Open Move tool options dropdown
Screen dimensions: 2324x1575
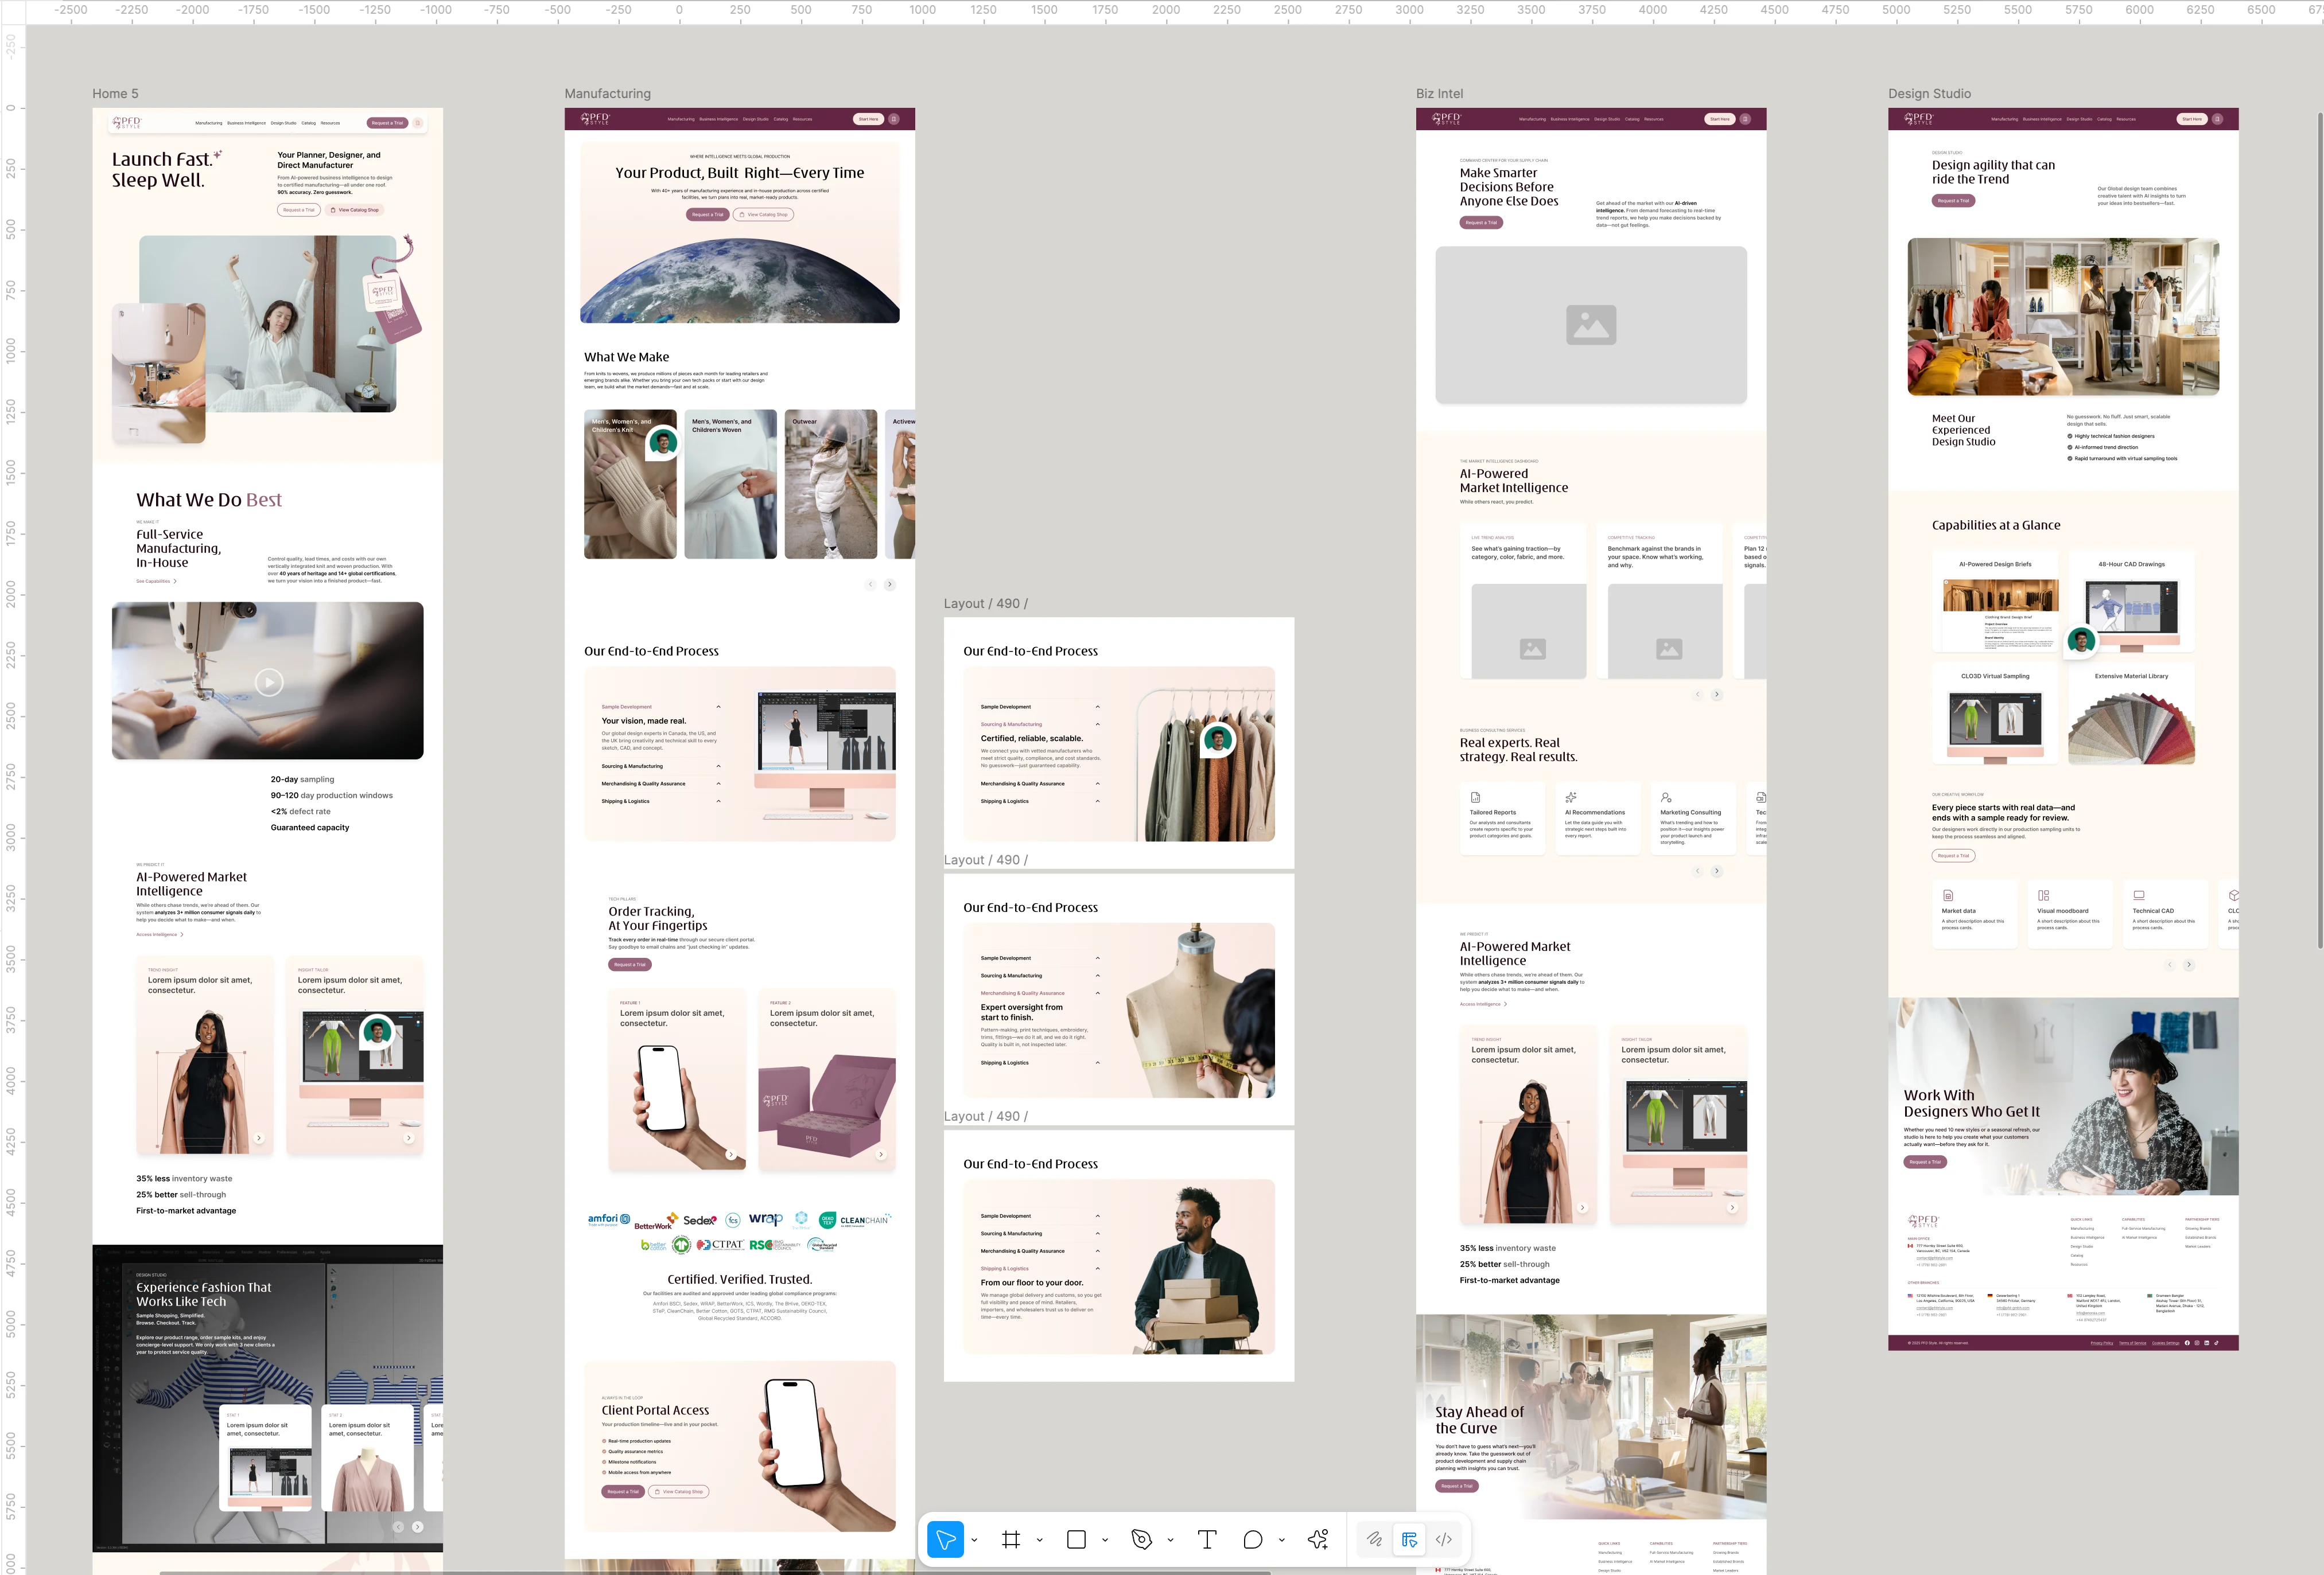click(974, 1540)
